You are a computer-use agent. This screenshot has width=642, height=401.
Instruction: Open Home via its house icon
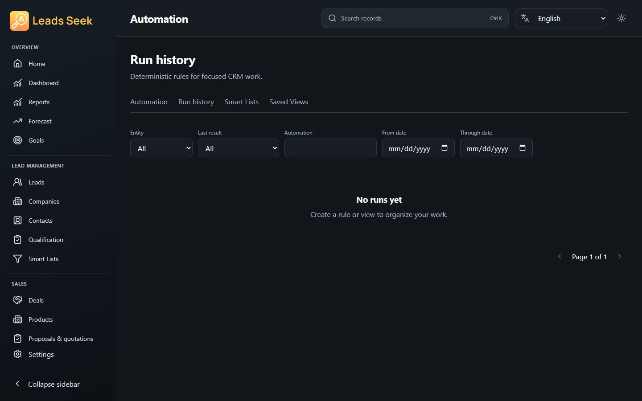point(17,64)
